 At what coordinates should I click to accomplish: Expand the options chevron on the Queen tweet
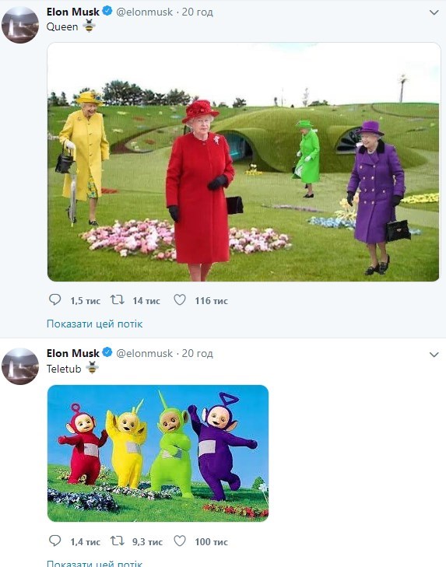434,12
